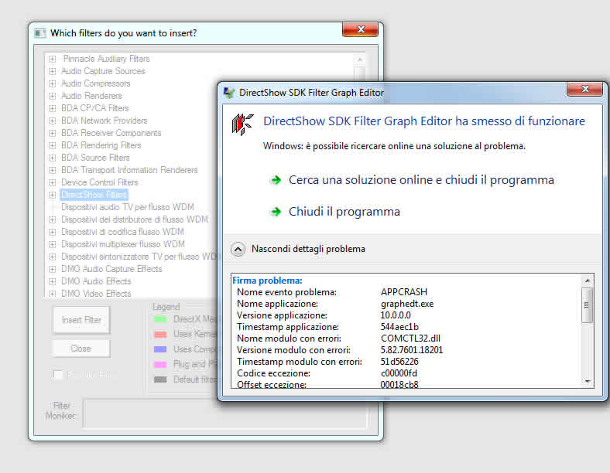Click the 5.82.7601.18201 module version value
The image size is (610, 473).
412,350
